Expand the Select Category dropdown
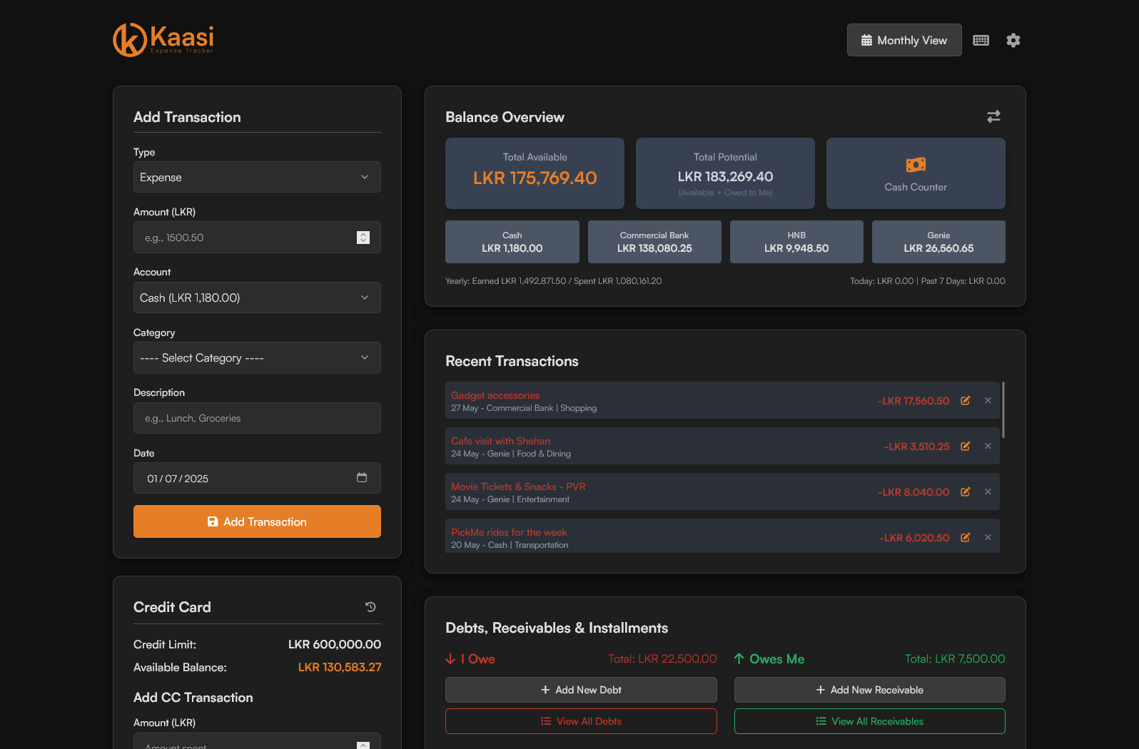The image size is (1139, 749). pyautogui.click(x=257, y=358)
